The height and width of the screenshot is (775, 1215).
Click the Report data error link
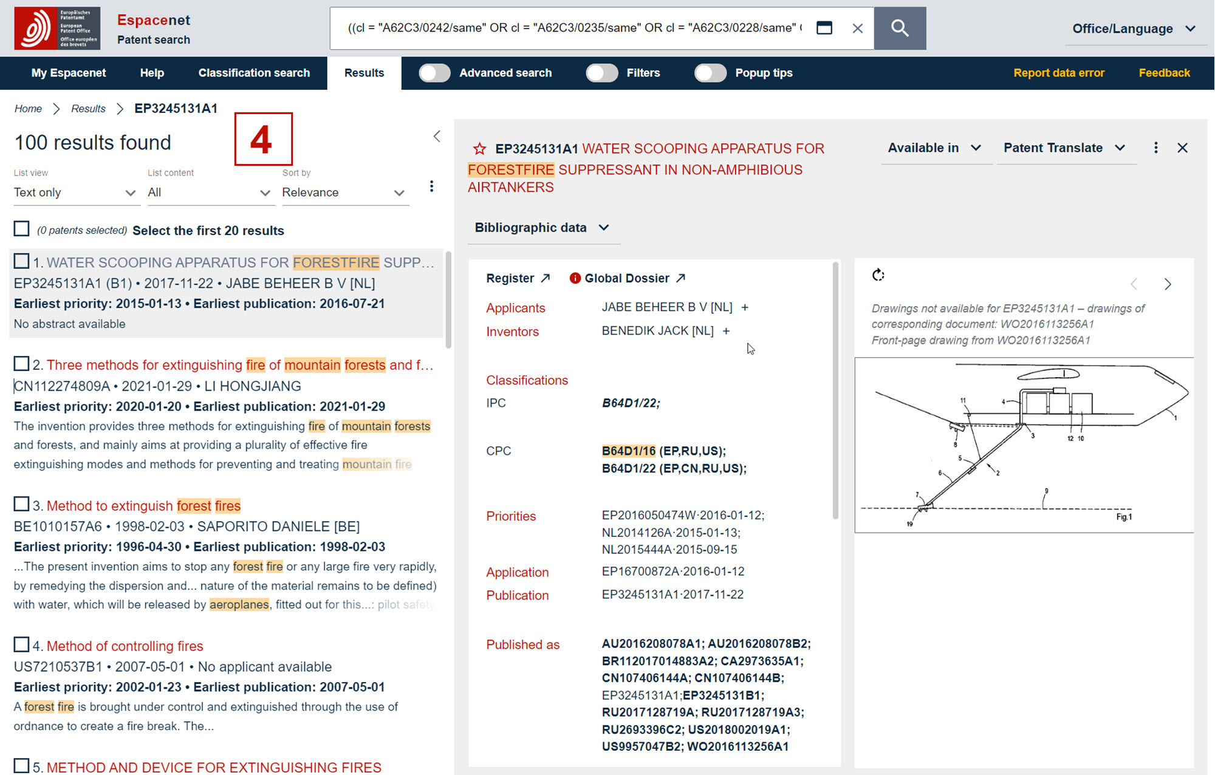pos(1058,73)
